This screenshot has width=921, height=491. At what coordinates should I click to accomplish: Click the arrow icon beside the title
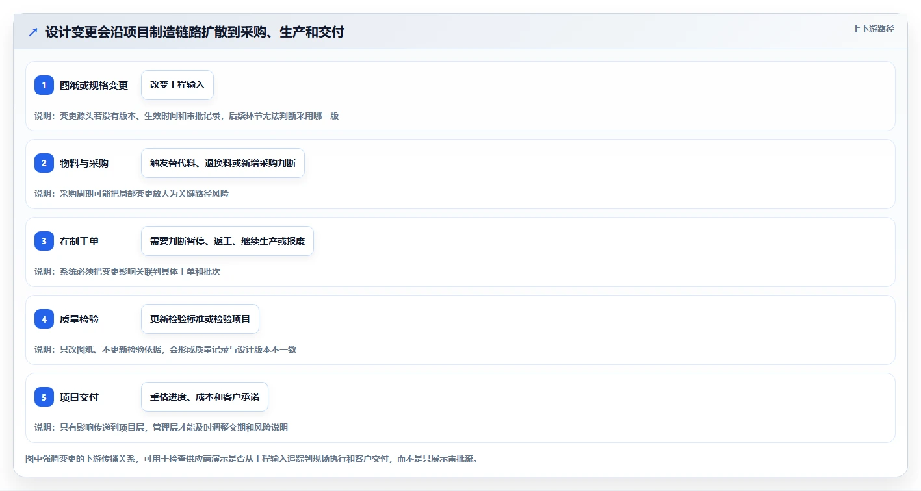pyautogui.click(x=33, y=32)
